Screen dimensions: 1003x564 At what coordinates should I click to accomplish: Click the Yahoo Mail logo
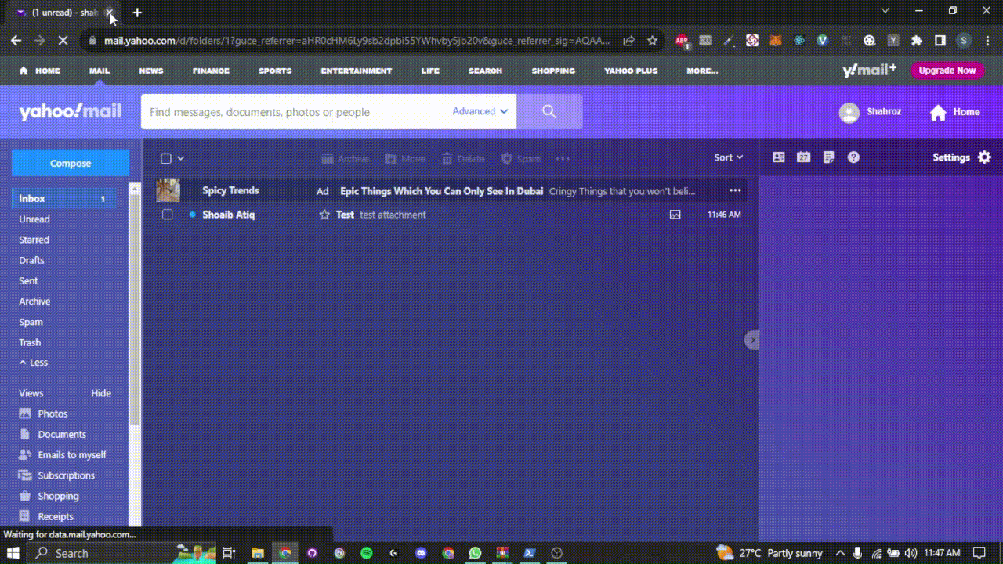pos(70,112)
